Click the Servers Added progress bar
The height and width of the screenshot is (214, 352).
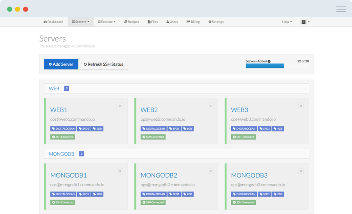(277, 66)
